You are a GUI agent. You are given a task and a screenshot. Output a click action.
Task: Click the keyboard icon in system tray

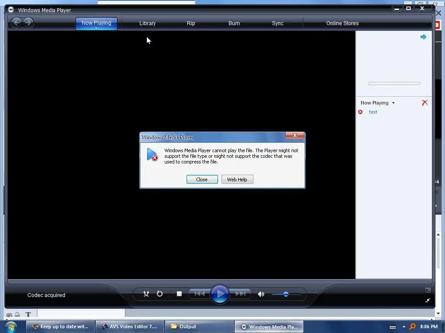[x=393, y=327]
